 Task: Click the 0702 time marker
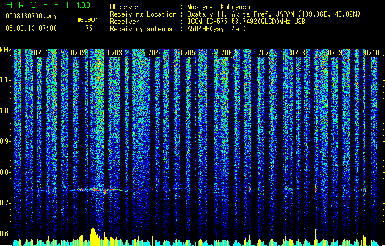(78, 53)
